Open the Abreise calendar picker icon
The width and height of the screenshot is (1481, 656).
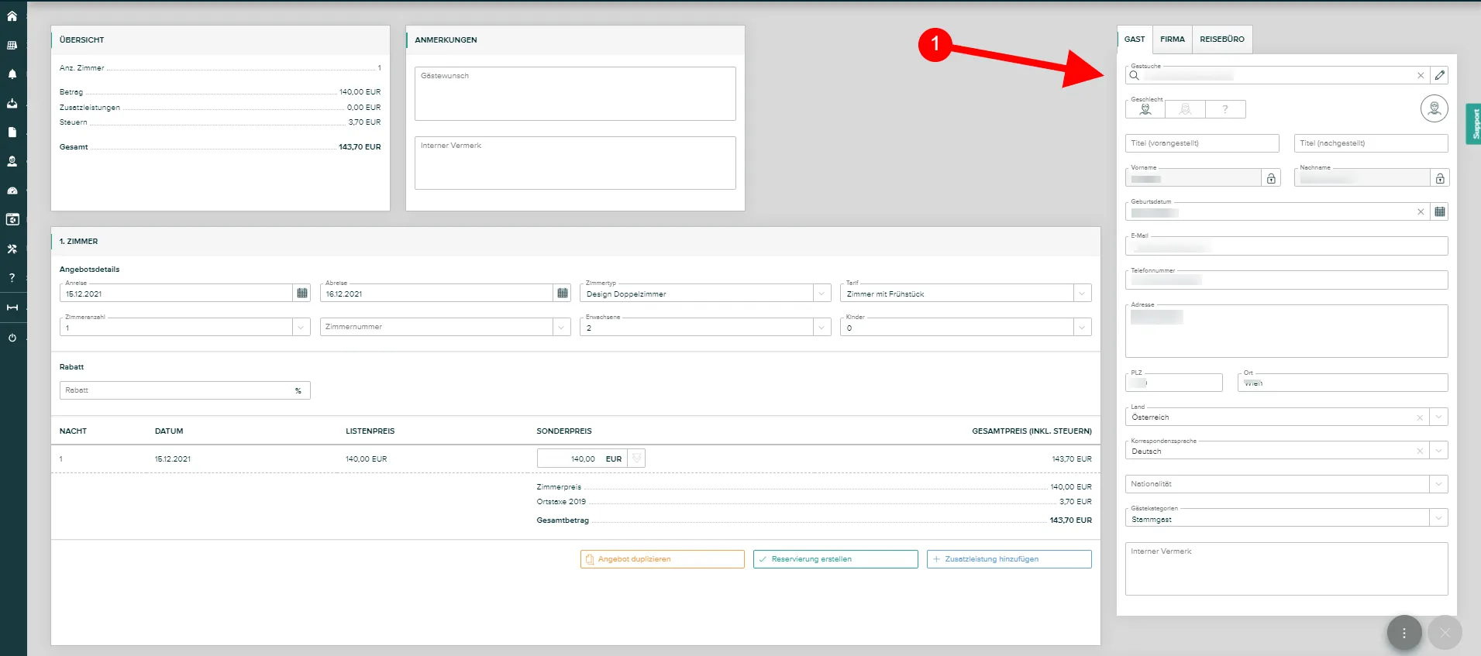point(563,293)
